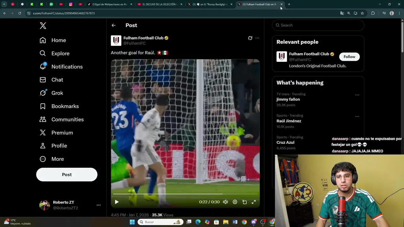
Task: Mute the video volume
Action: [225, 202]
